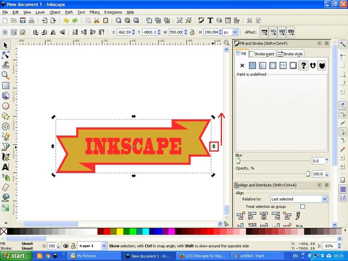348x261 pixels.
Task: Select the Selector arrow tool
Action: [x=5, y=45]
